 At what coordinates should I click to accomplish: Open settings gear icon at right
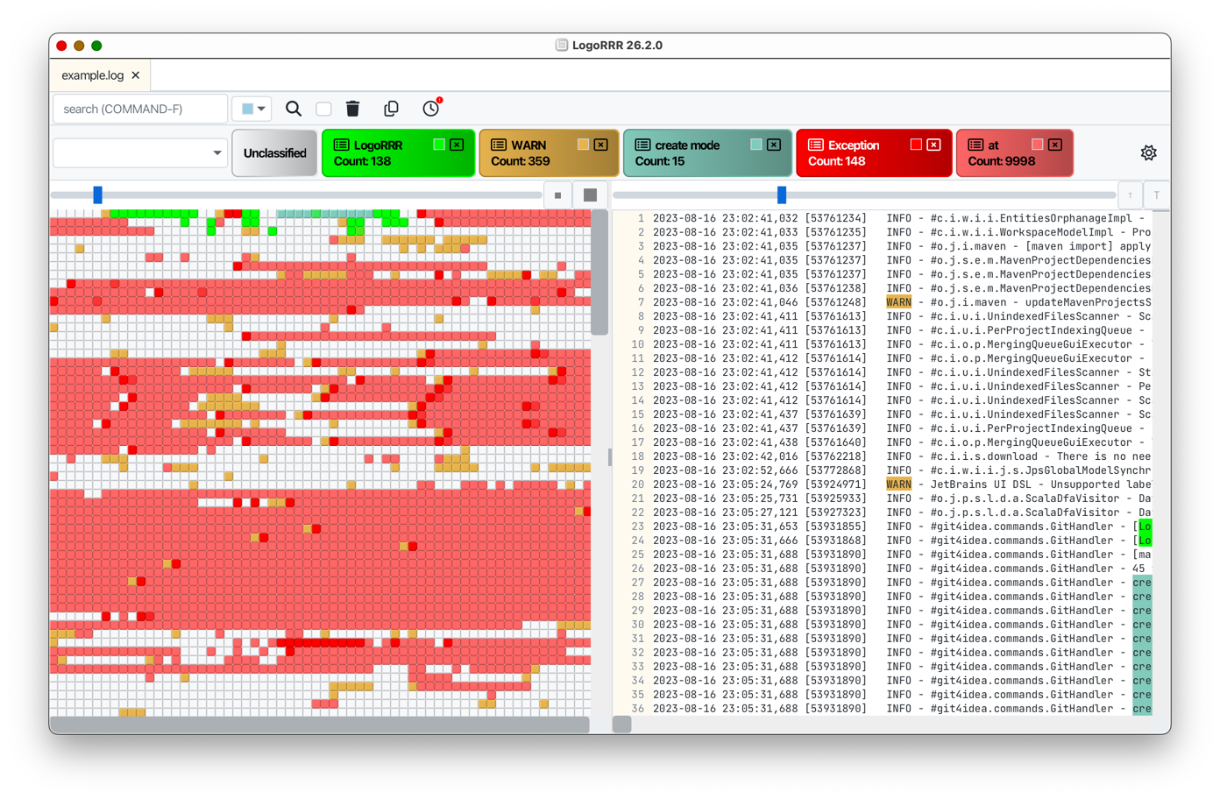point(1148,153)
